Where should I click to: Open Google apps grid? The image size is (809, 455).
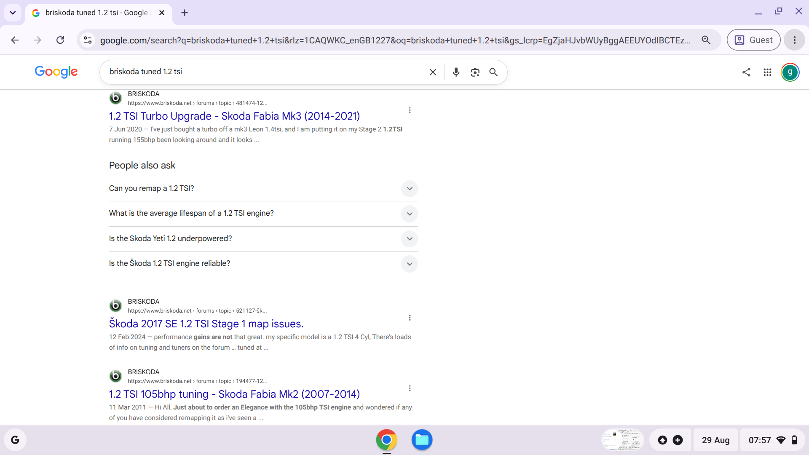tap(767, 72)
